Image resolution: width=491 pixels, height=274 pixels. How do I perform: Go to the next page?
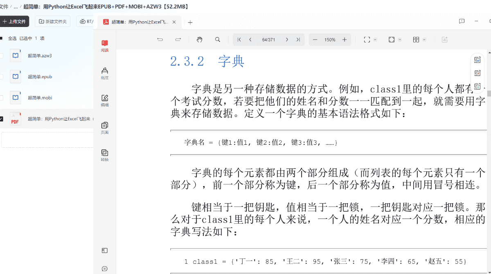click(x=287, y=40)
